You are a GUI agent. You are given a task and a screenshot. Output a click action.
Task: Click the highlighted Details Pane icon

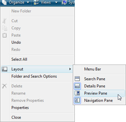click(77, 86)
